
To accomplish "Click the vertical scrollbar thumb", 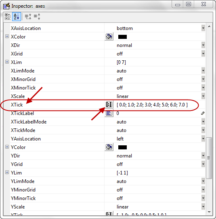I will [x=209, y=158].
